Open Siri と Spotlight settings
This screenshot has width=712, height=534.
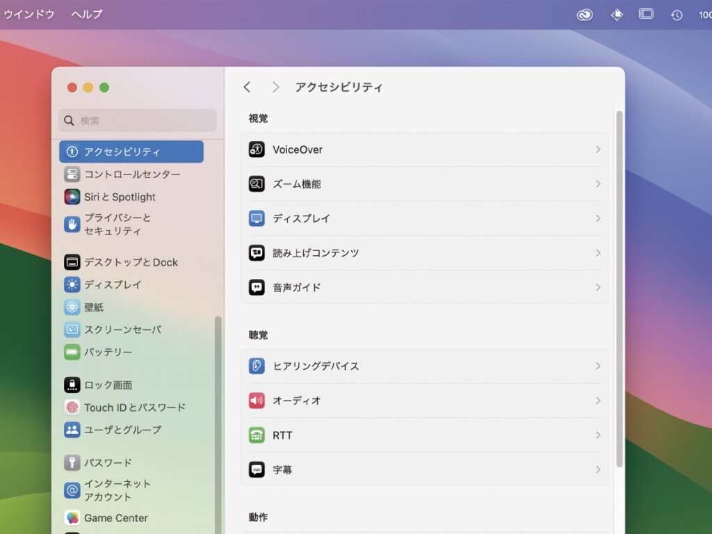tap(131, 197)
